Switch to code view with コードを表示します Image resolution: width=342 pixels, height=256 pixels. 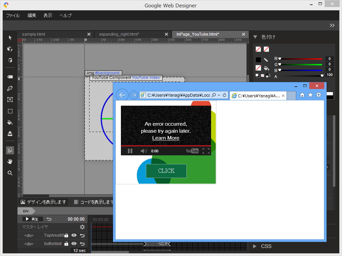pyautogui.click(x=94, y=202)
